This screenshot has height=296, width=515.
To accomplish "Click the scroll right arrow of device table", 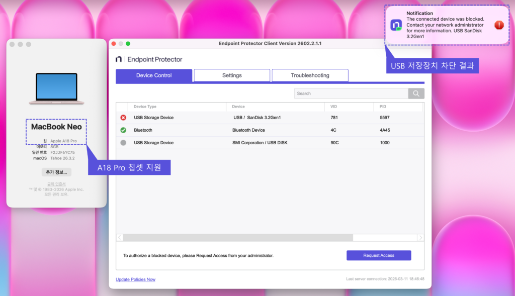I will click(420, 238).
